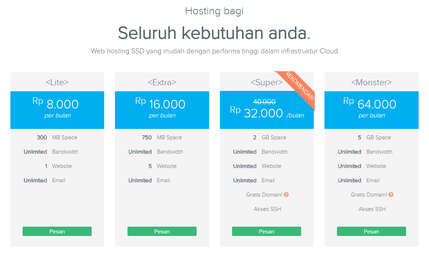
Task: Click the Seluruh kebutuhan anda heading
Action: click(214, 33)
